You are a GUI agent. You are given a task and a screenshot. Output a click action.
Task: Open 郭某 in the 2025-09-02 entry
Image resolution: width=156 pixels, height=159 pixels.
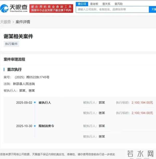[x=102, y=103]
